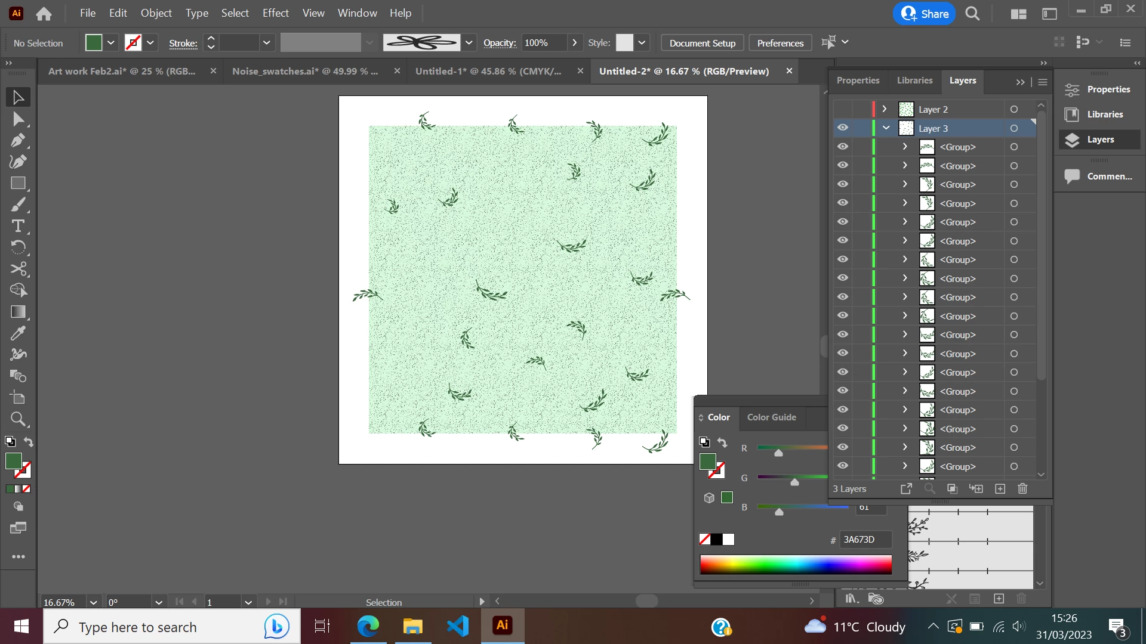The height and width of the screenshot is (644, 1146).
Task: Click the hex color input field
Action: coord(865,540)
